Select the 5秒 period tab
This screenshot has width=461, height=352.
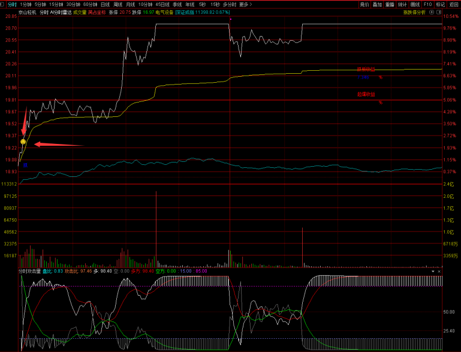click(202, 4)
